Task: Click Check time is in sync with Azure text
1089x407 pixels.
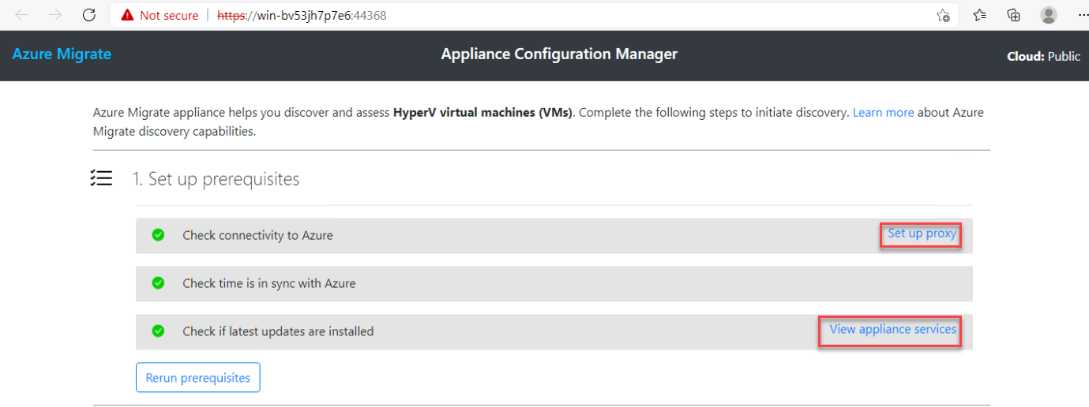Action: pyautogui.click(x=269, y=283)
